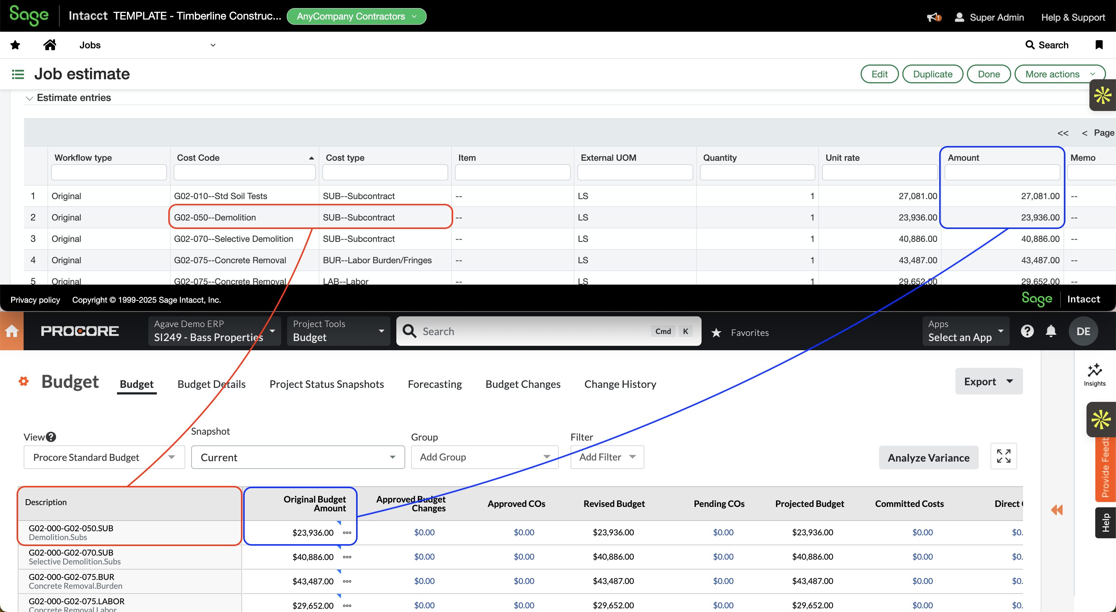
Task: Open the Privacy policy link
Action: pyautogui.click(x=35, y=299)
